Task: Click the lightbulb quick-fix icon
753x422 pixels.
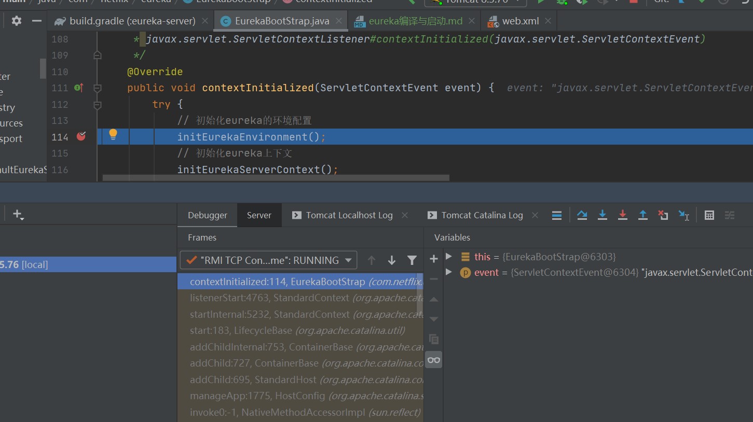Action: [x=113, y=135]
